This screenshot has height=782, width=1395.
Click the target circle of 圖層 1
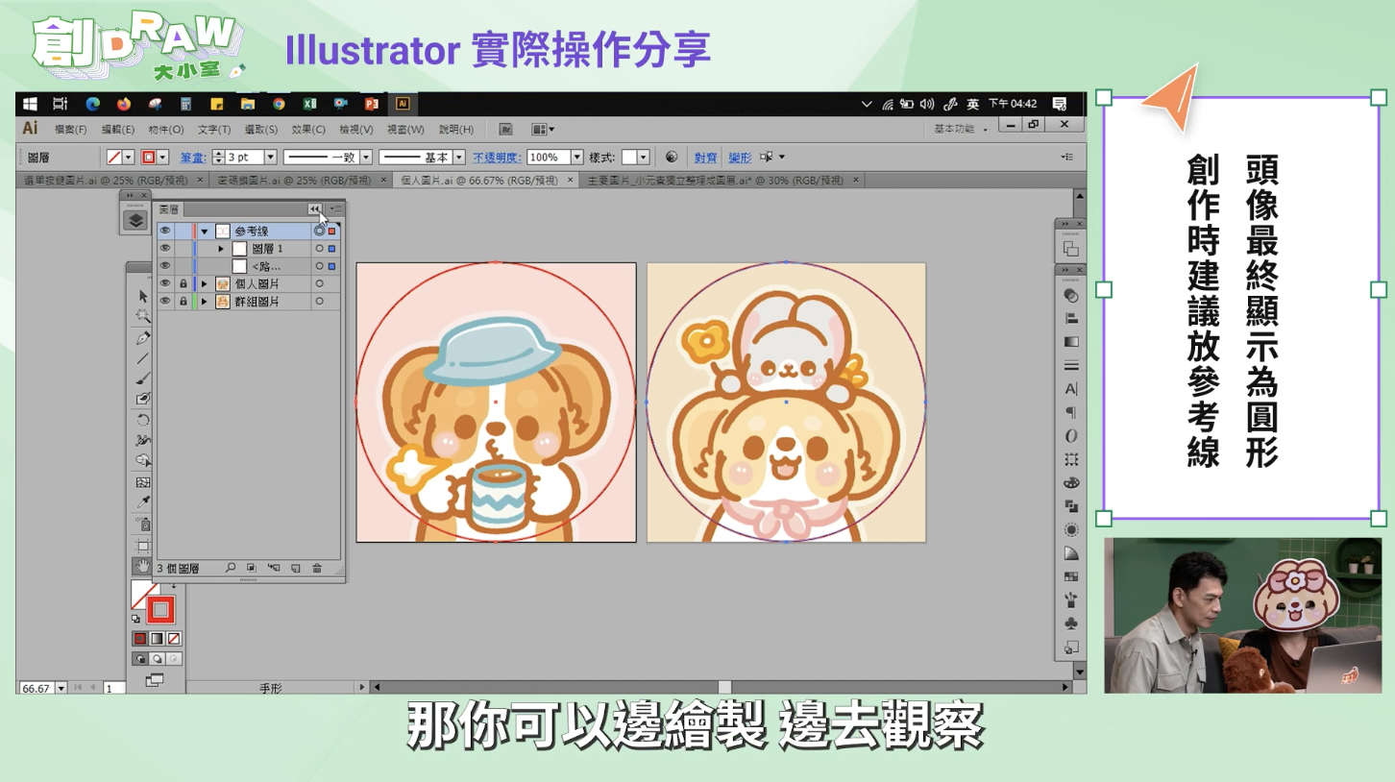[319, 249]
